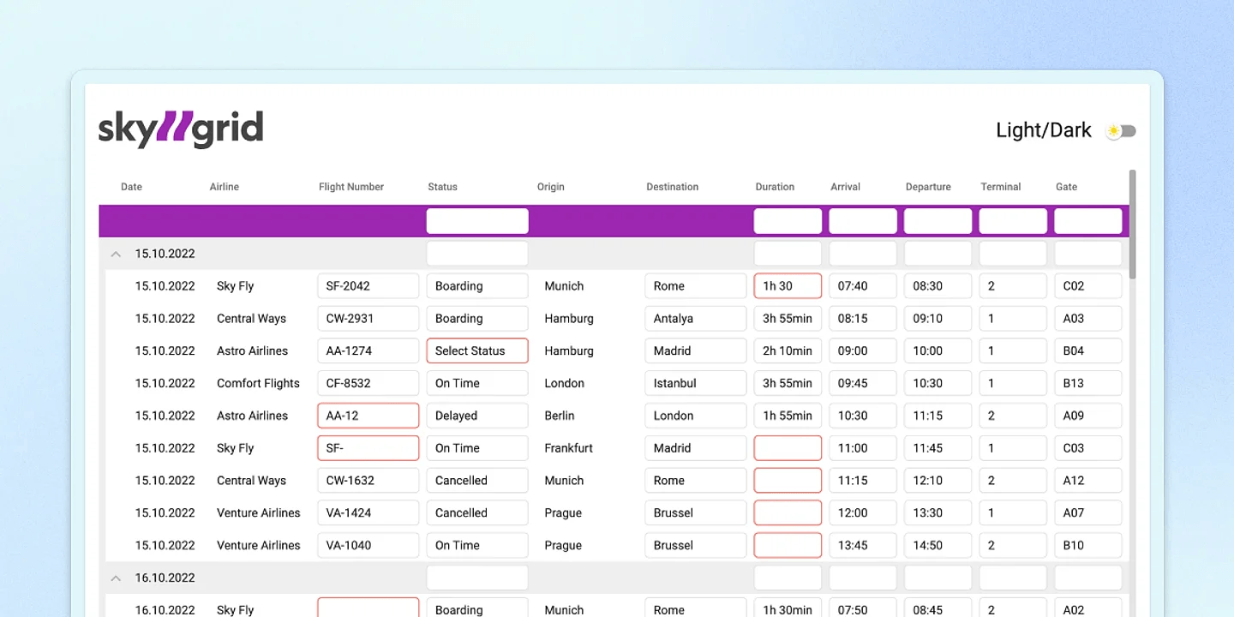Click the incomplete AA-12 flight number field
This screenshot has width=1234, height=617.
coord(368,416)
